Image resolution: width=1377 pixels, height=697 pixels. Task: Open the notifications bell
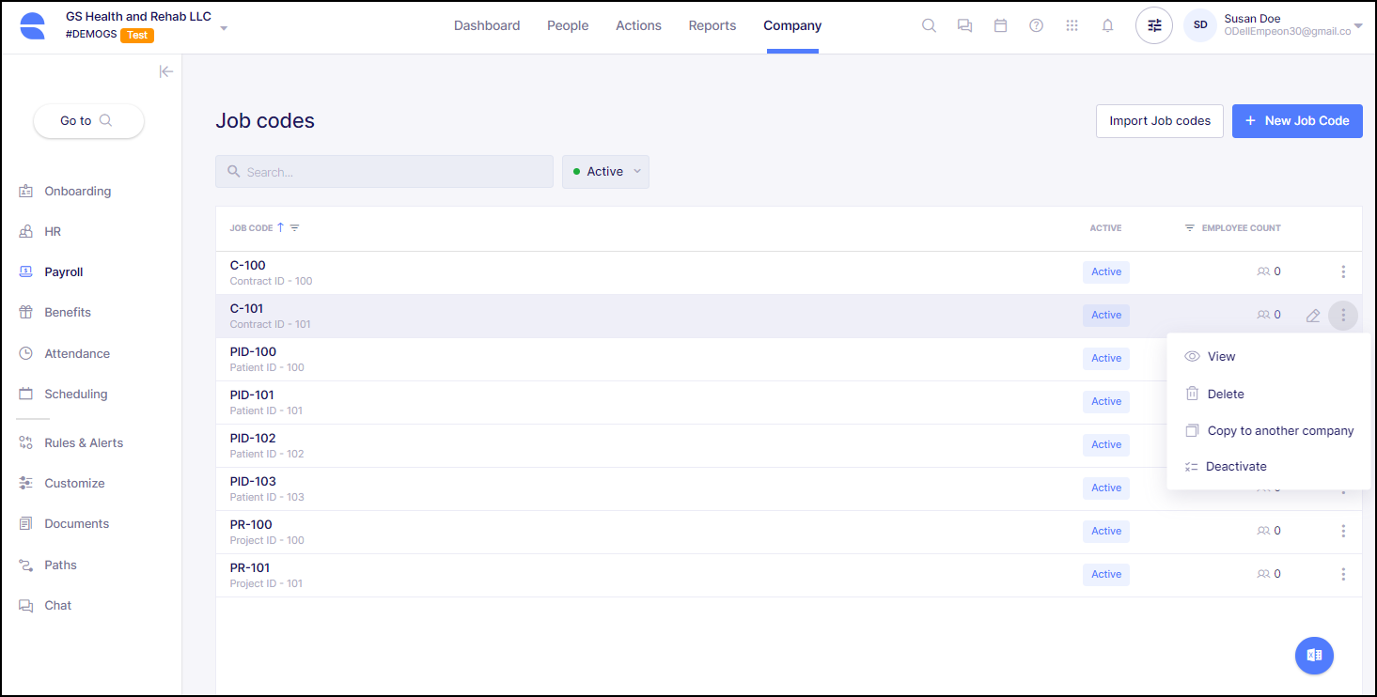point(1107,26)
